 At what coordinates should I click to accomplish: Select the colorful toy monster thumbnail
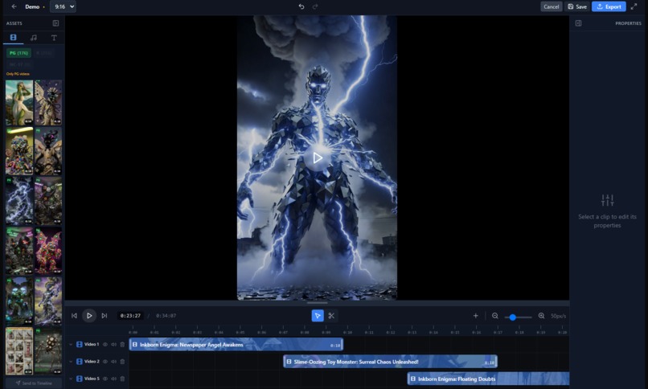(19, 151)
